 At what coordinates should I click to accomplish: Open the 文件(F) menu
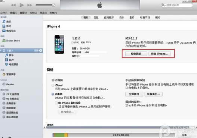(x=4, y=13)
